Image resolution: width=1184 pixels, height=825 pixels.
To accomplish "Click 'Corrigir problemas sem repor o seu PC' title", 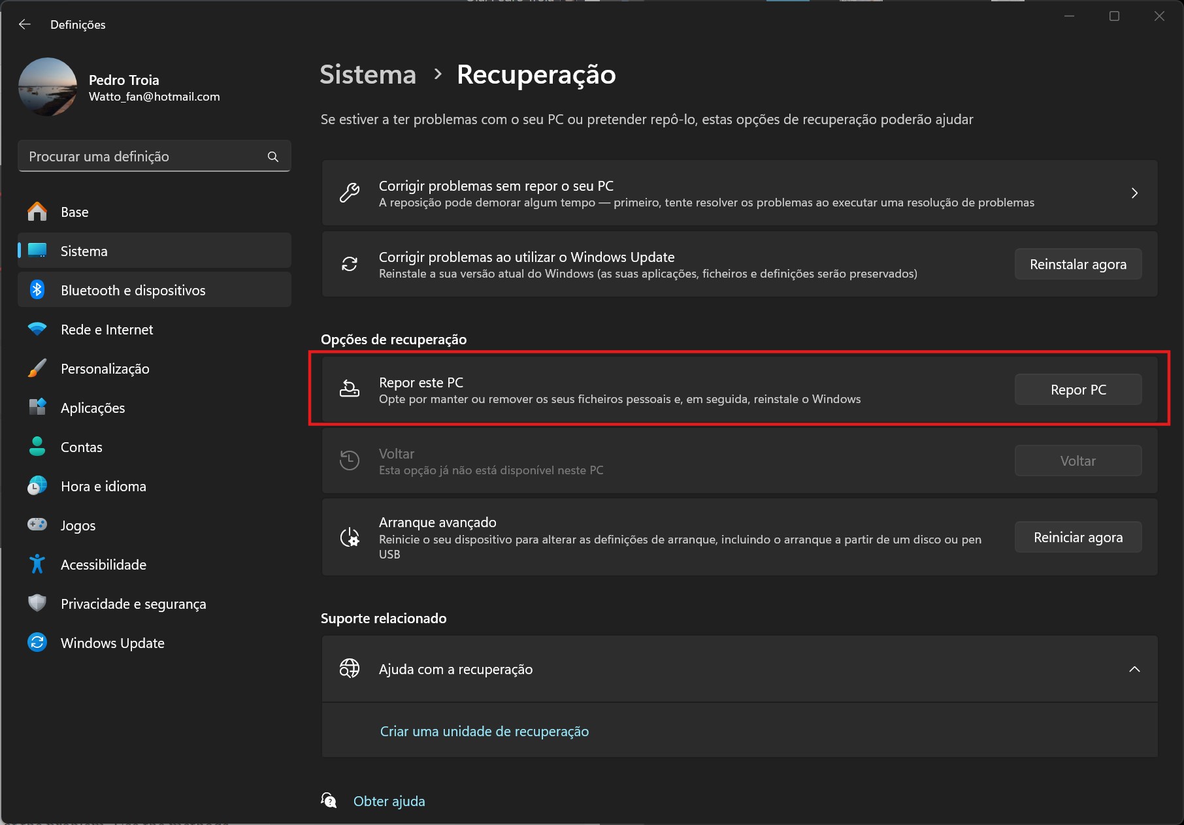I will pyautogui.click(x=496, y=186).
